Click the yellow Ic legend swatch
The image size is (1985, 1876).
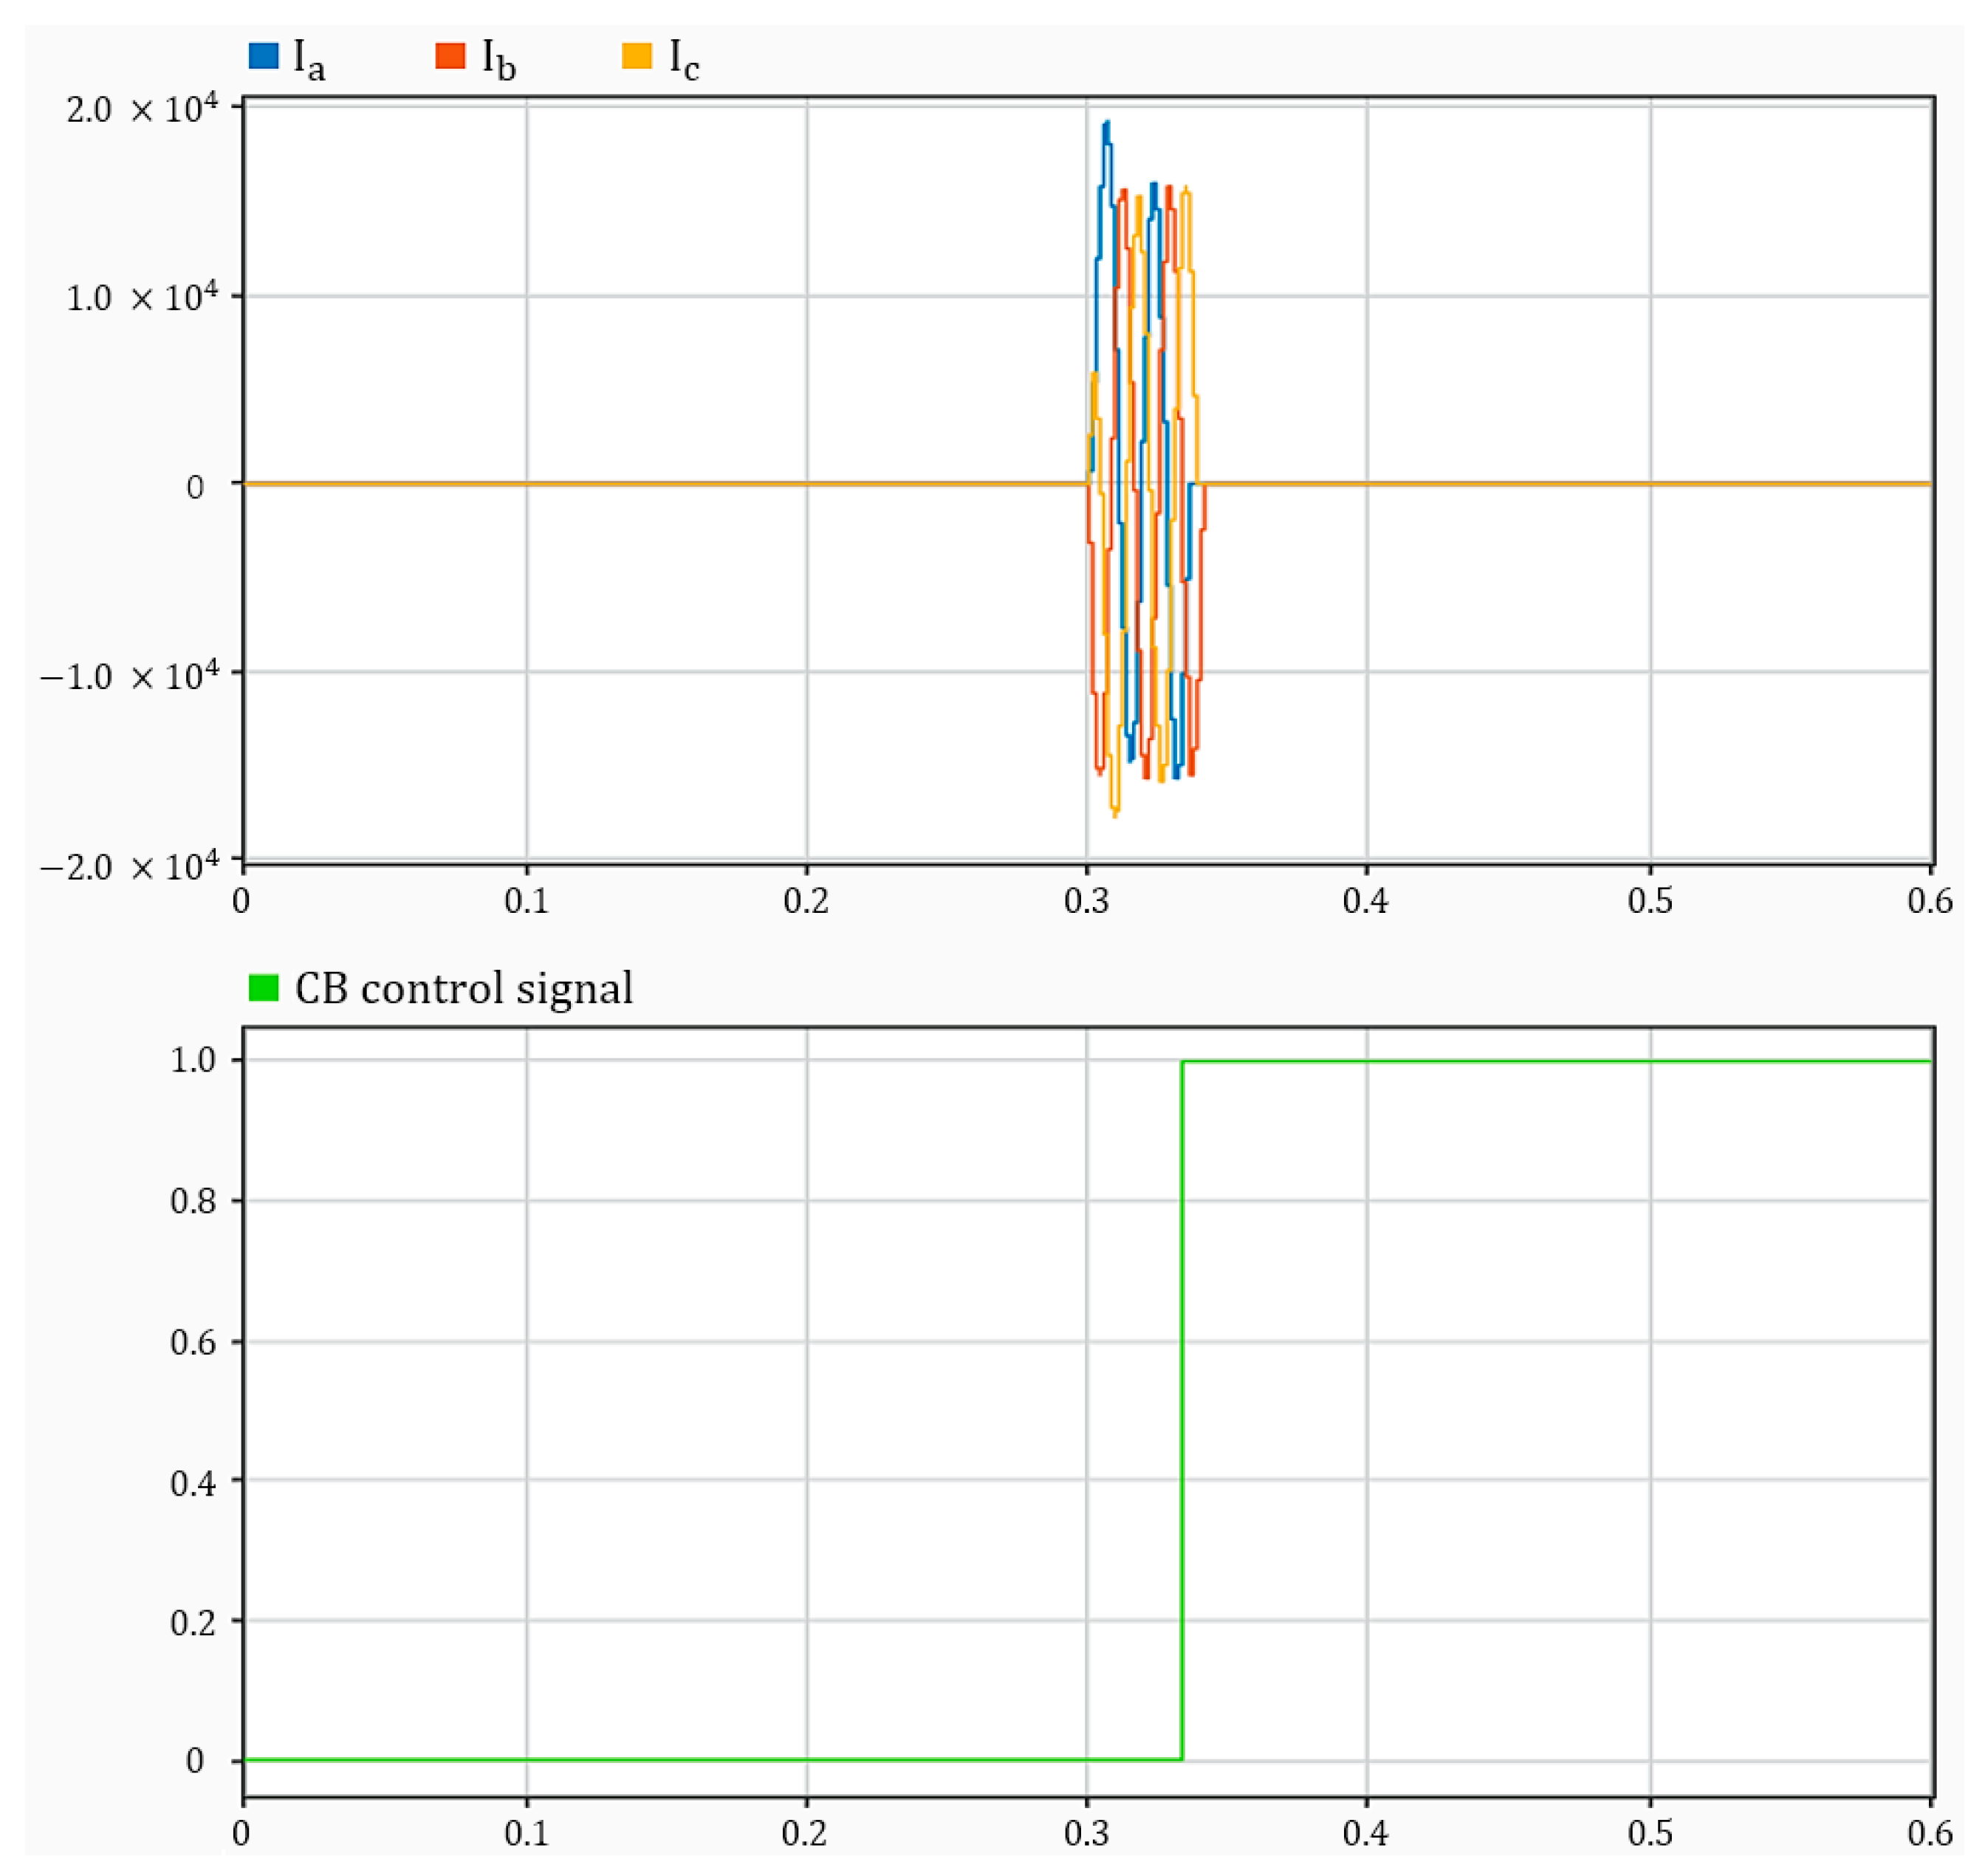(x=637, y=56)
